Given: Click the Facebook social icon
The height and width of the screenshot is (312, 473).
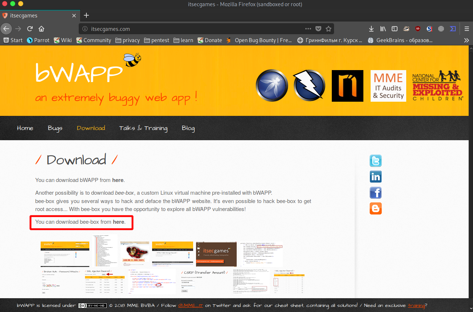Looking at the screenshot, I should pos(376,193).
